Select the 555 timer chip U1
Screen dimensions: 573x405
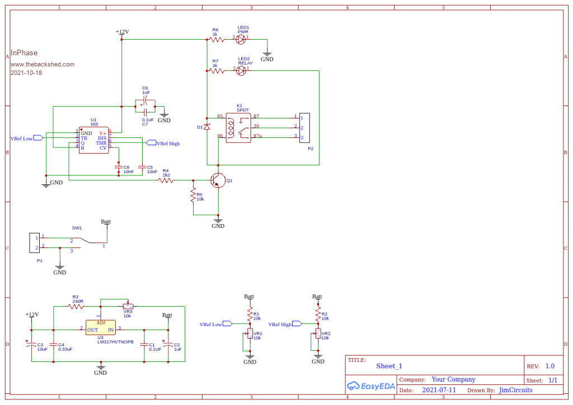pos(93,141)
